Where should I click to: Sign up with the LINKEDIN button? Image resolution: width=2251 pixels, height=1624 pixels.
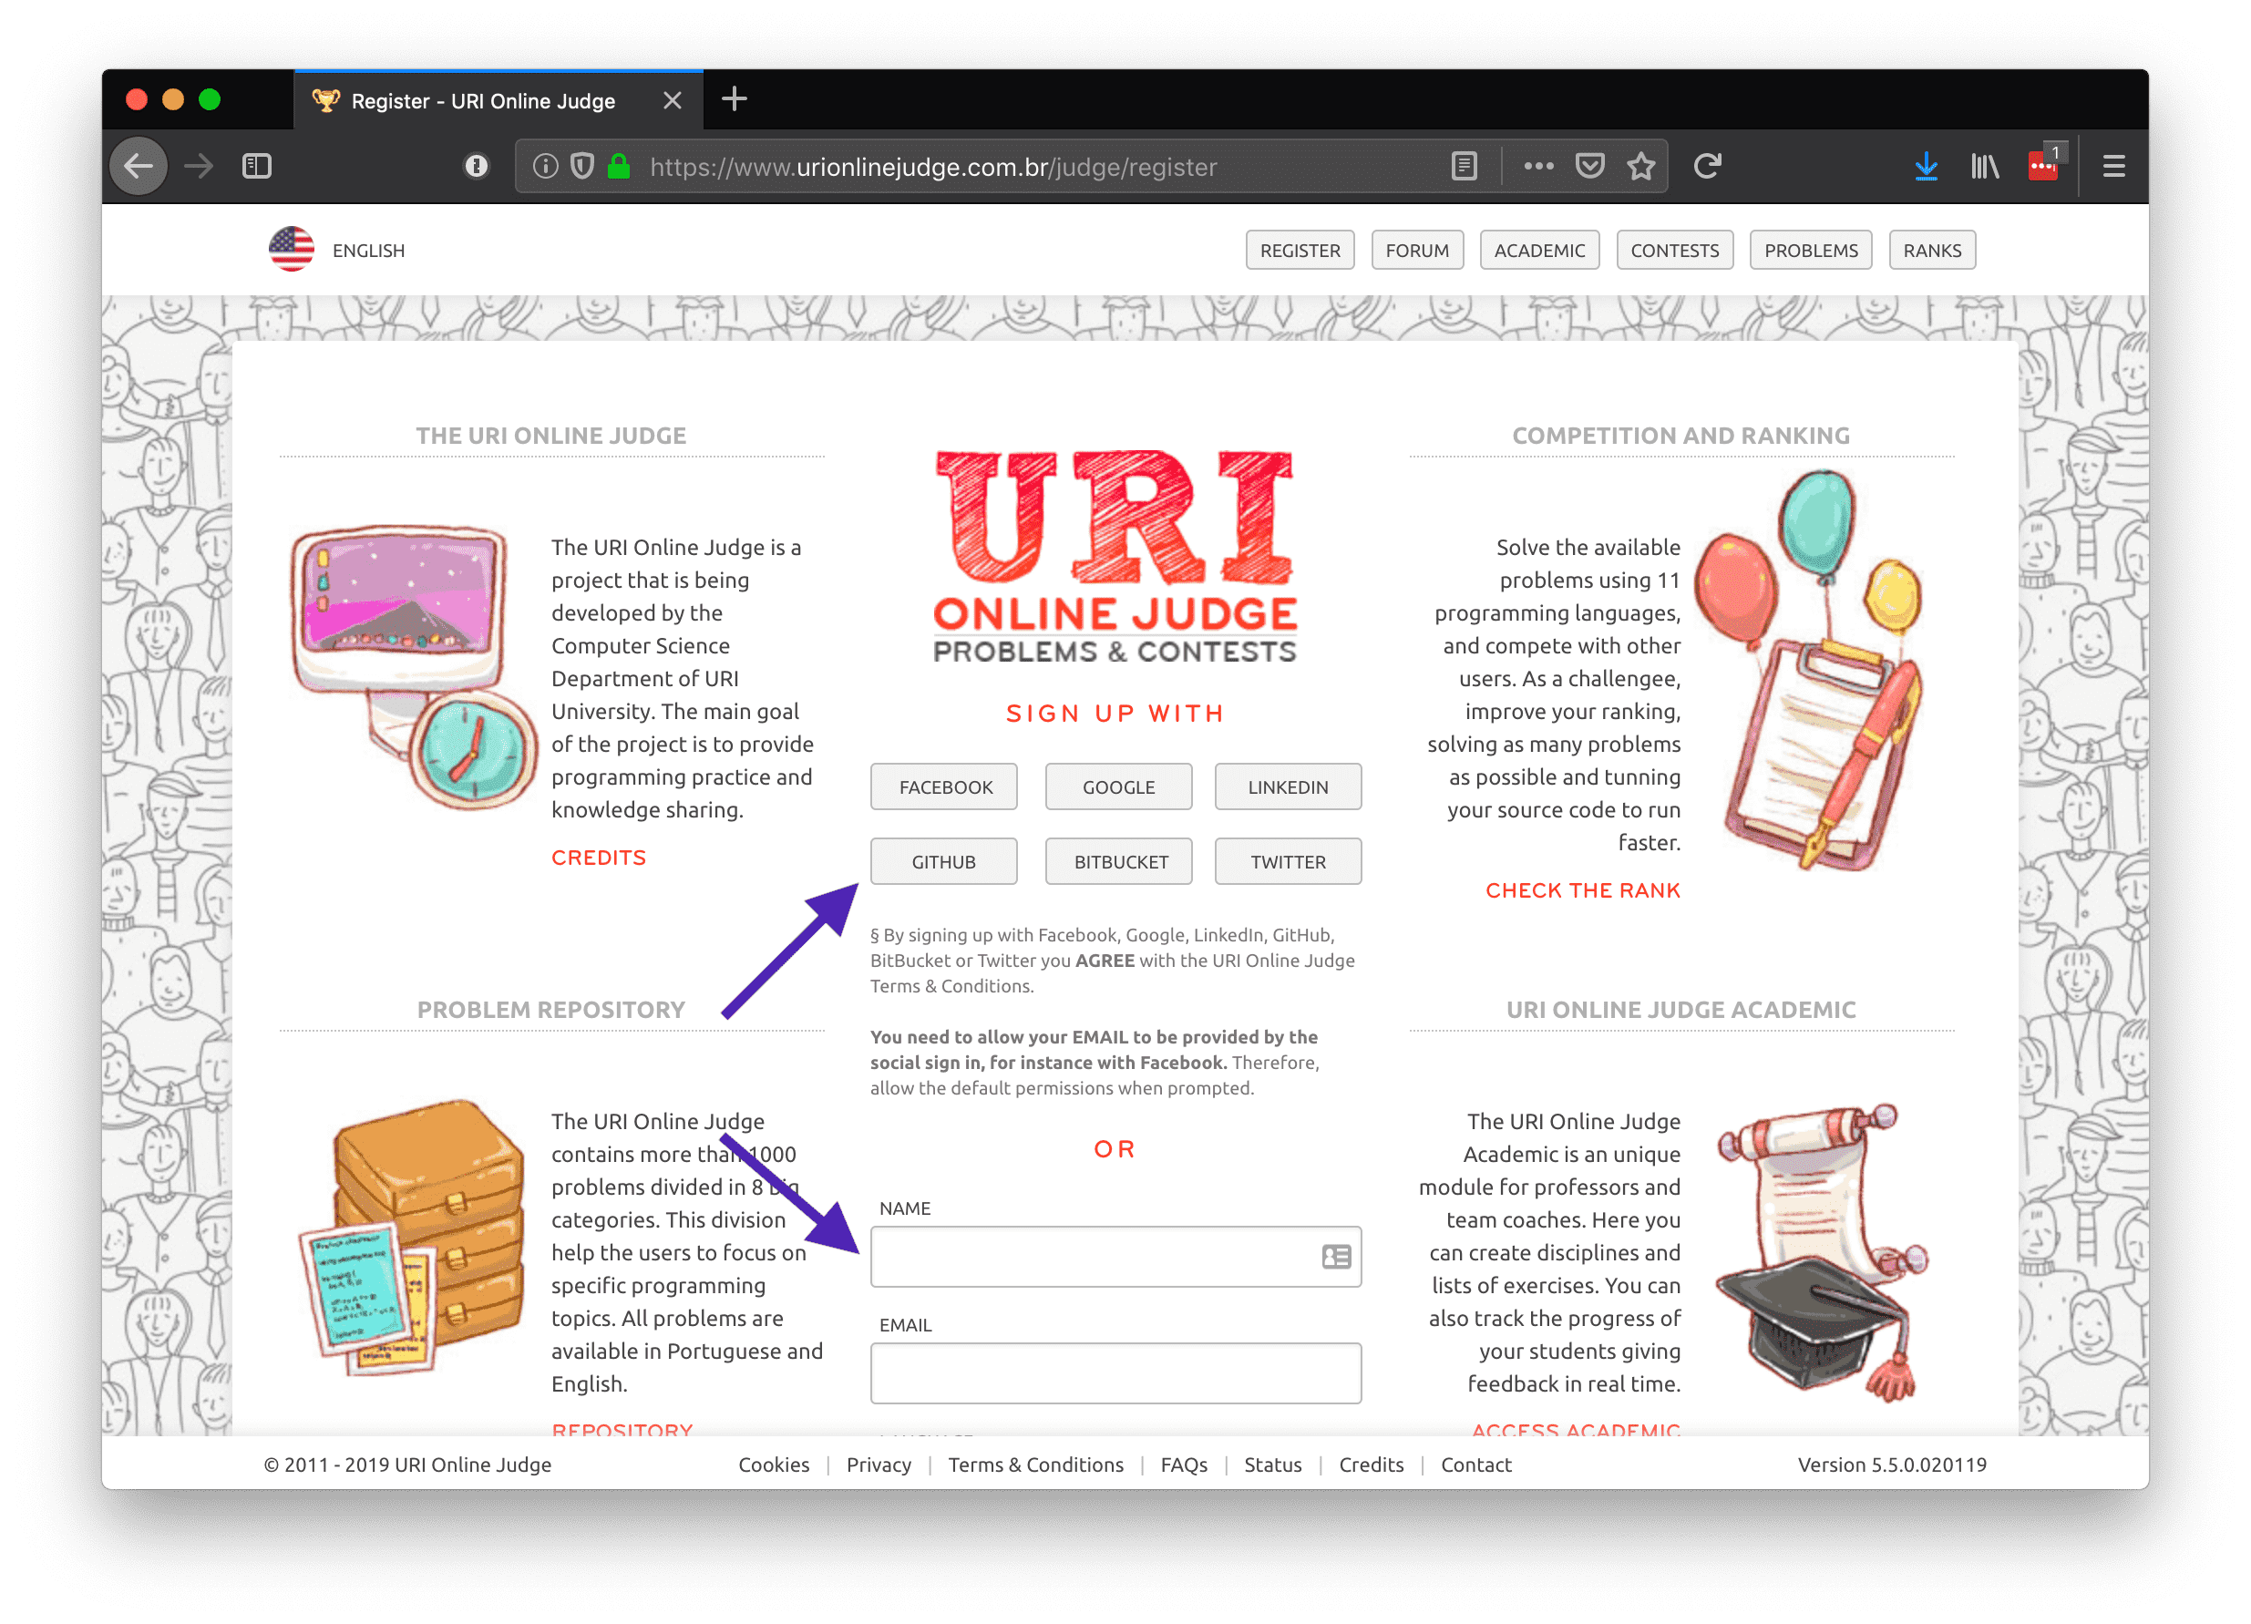pos(1288,786)
